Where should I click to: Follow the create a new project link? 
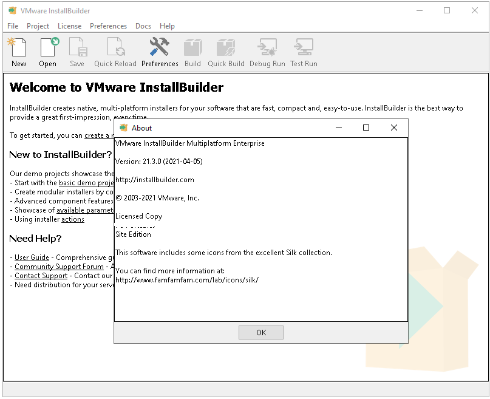(x=99, y=135)
